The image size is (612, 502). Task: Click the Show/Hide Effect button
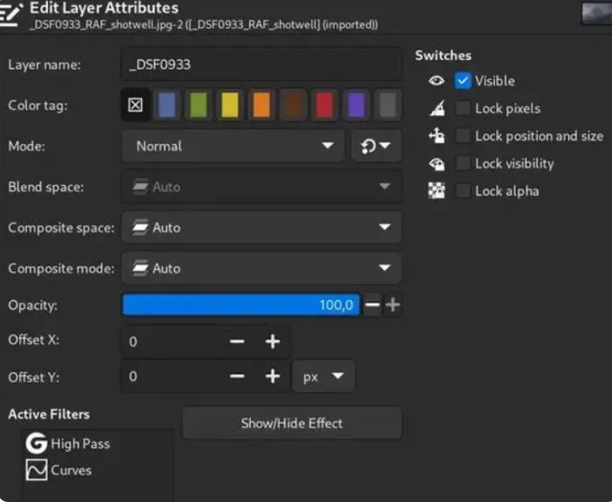292,423
